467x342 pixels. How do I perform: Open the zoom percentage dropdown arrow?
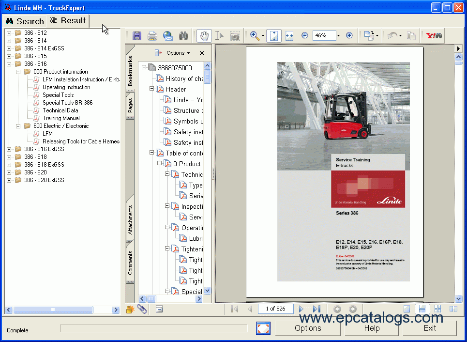338,36
